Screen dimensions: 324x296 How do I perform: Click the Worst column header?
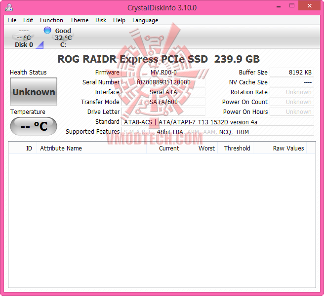pos(200,148)
